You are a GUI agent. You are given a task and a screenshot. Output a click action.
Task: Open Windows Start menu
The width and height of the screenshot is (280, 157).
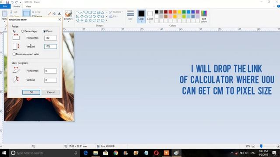click(x=4, y=153)
